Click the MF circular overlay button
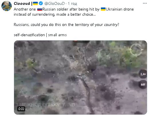This screenshot has width=149, height=116. click(143, 84)
